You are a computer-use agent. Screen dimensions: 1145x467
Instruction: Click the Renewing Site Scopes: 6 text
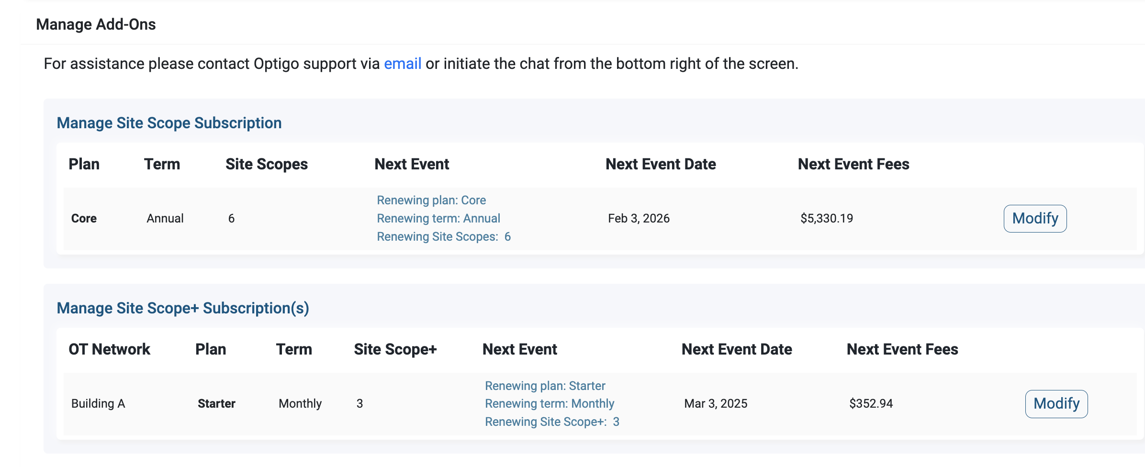[443, 237]
